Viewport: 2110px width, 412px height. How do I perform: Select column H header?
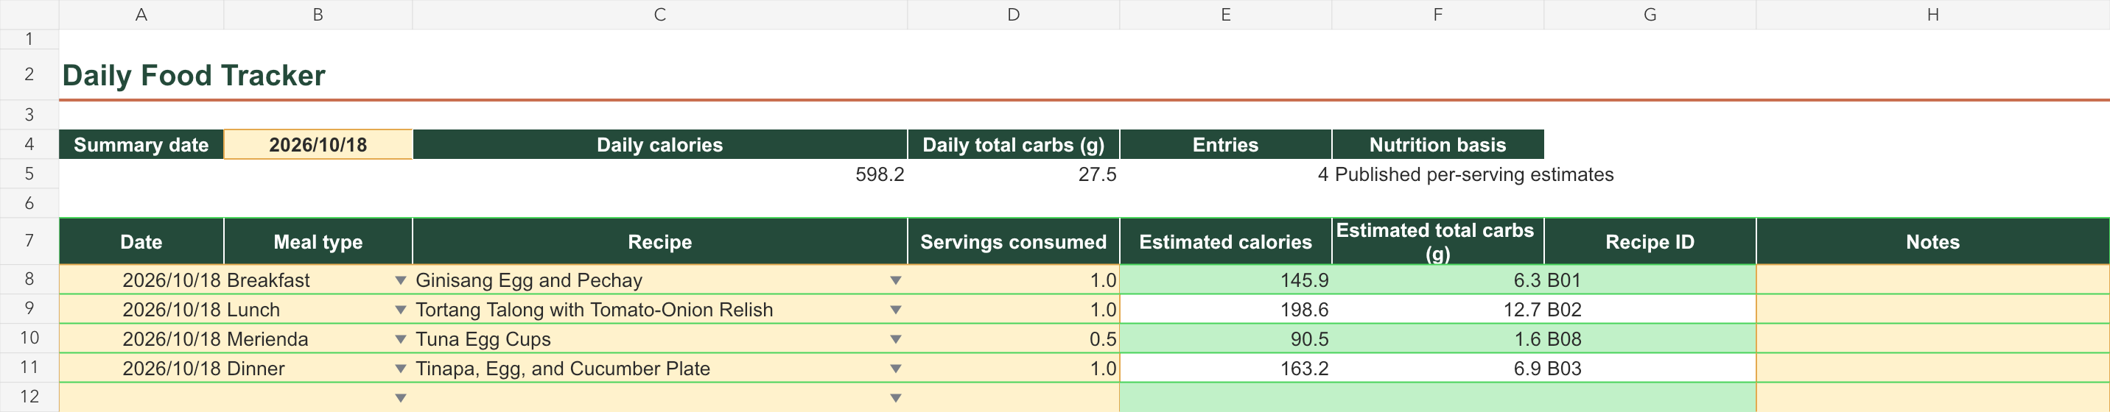(1933, 15)
